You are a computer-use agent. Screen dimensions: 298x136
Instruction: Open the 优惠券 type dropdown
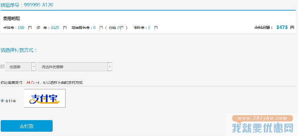21,67
